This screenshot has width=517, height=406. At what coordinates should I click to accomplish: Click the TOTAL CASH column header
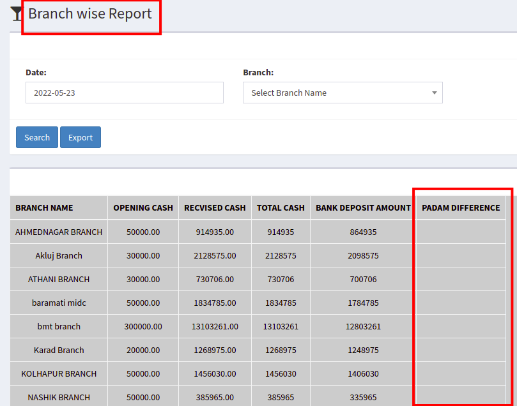coord(281,207)
